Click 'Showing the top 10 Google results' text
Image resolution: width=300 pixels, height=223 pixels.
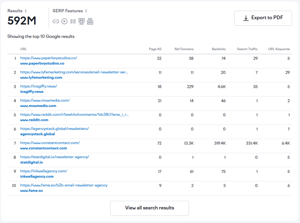coord(41,36)
